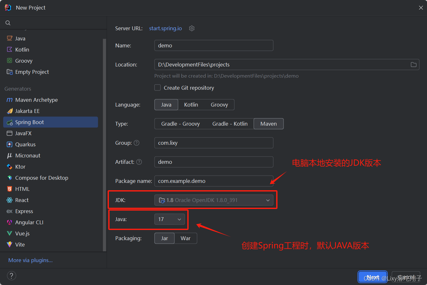Open the Java version dropdown
427x285 pixels.
coord(170,219)
